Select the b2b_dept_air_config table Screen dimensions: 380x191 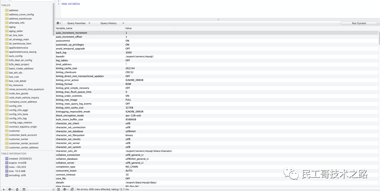click(x=20, y=60)
